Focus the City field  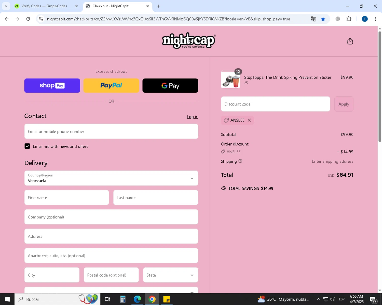(x=52, y=275)
